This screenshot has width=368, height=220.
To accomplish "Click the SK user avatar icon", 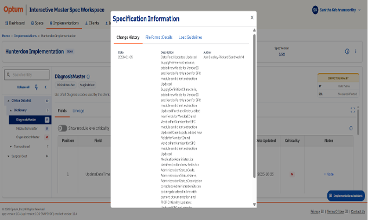I will pyautogui.click(x=315, y=10).
